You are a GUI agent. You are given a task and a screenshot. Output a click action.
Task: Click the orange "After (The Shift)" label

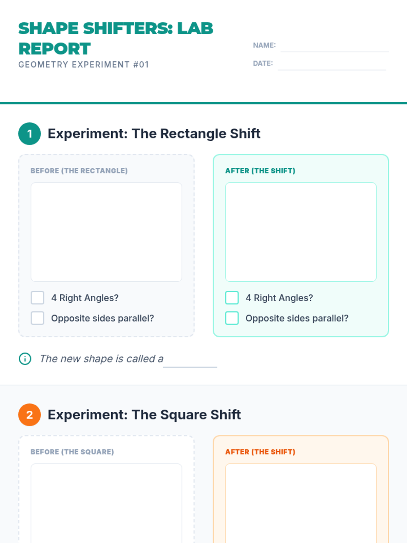(260, 452)
